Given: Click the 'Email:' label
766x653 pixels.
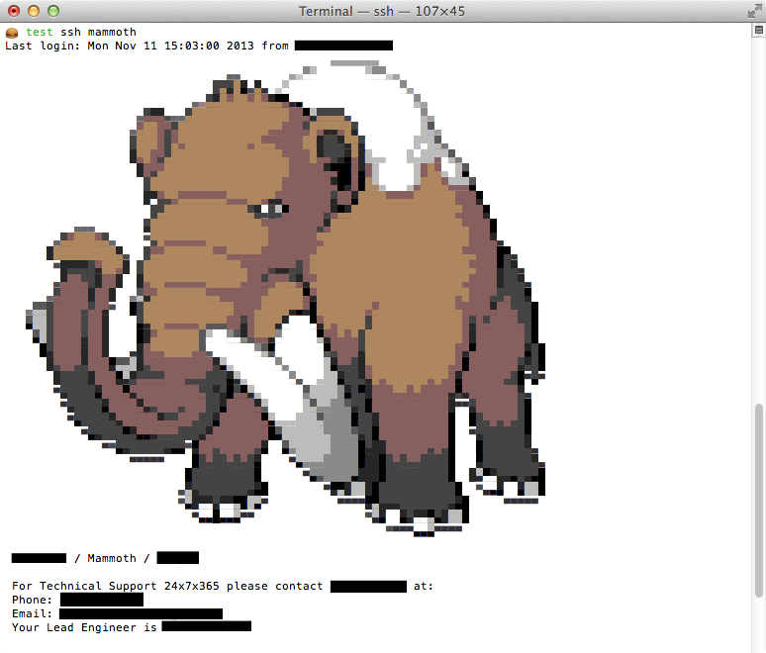Looking at the screenshot, I should [x=32, y=613].
